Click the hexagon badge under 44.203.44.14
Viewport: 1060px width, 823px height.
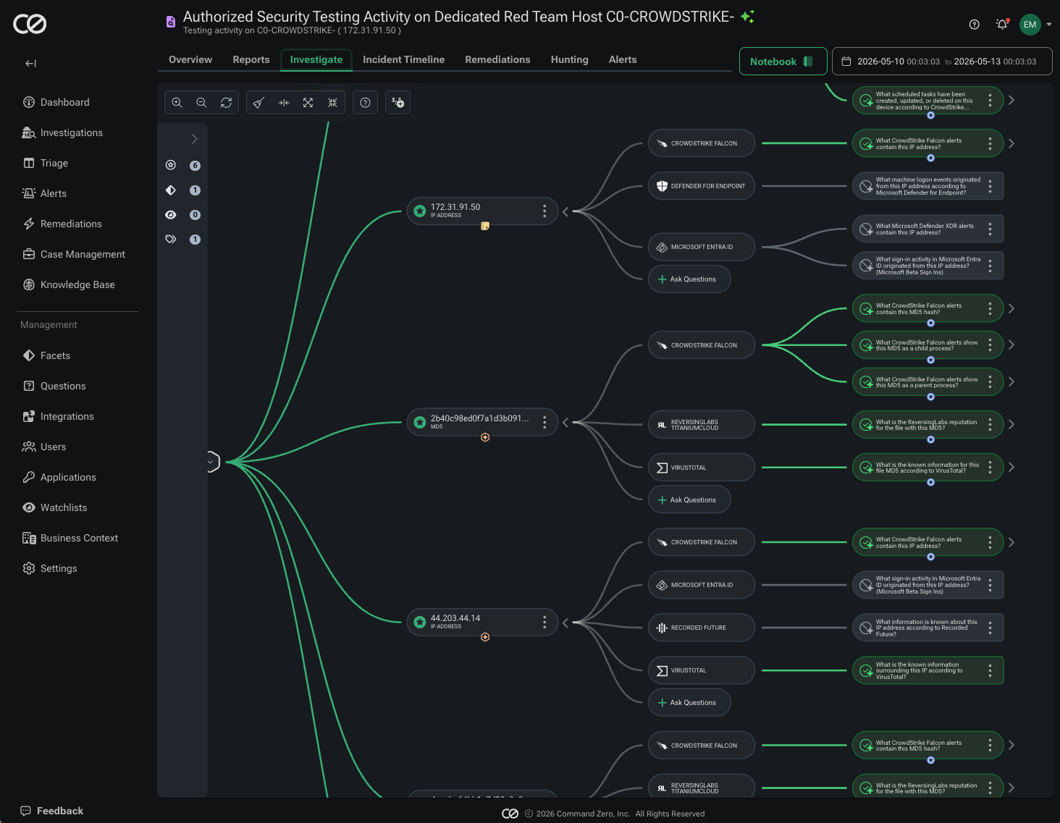[x=485, y=637]
